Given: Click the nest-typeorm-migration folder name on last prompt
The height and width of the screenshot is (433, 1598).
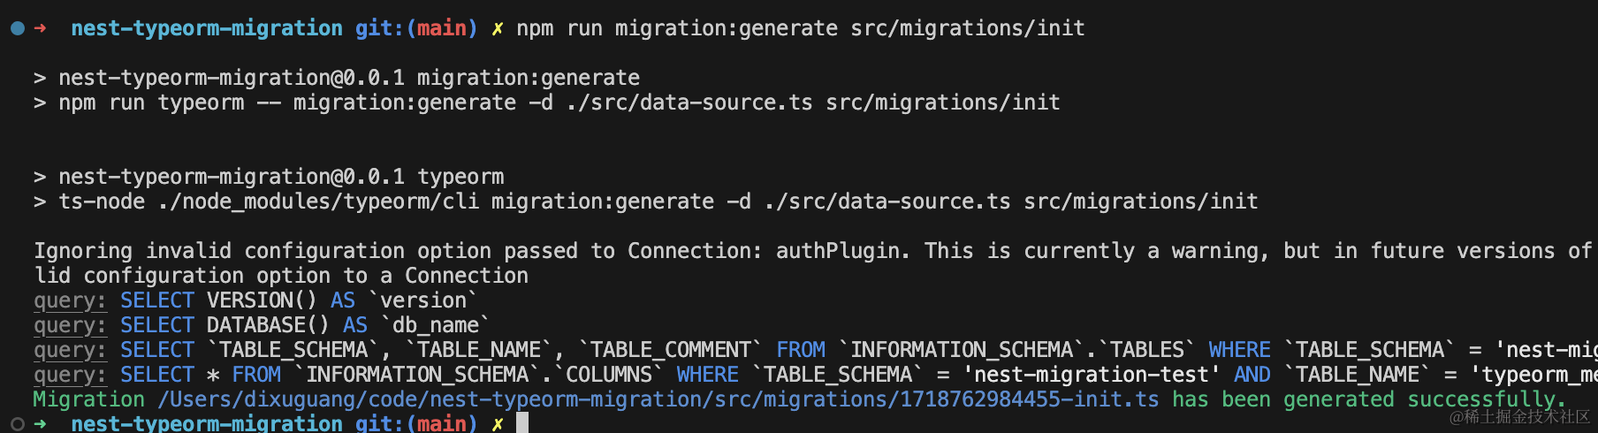Looking at the screenshot, I should tap(207, 424).
